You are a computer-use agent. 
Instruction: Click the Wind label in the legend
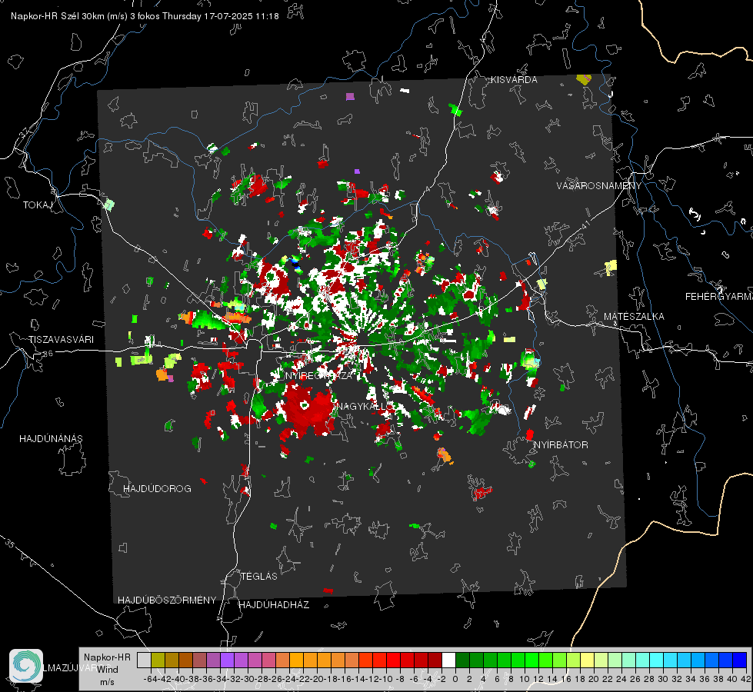(x=108, y=670)
